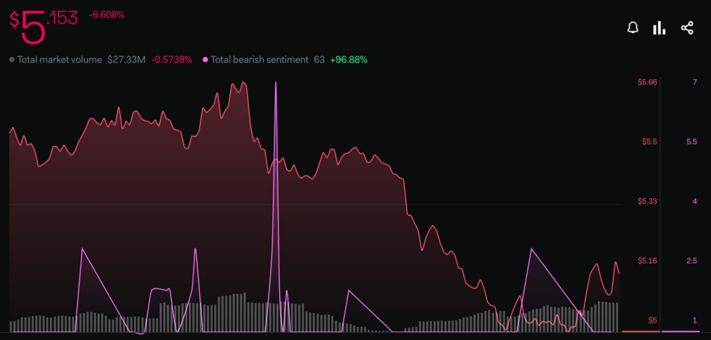Click the $5 price axis label
Image resolution: width=711 pixels, height=340 pixels.
point(653,321)
